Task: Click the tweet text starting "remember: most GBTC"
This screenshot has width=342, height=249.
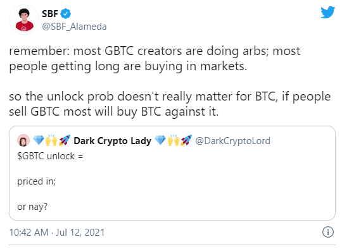Action: point(155,59)
